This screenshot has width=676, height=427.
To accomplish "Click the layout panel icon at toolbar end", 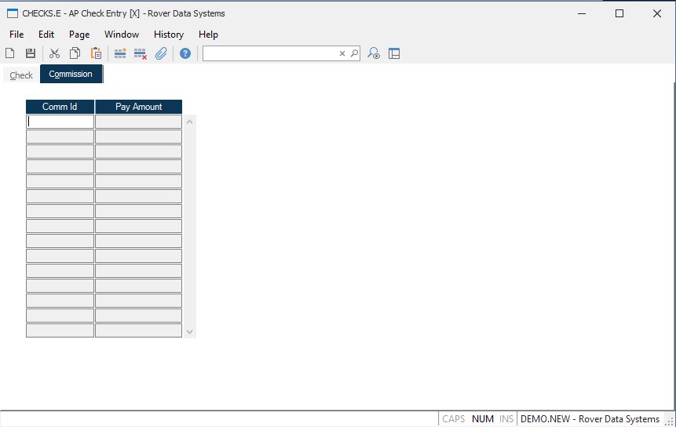I will (394, 53).
